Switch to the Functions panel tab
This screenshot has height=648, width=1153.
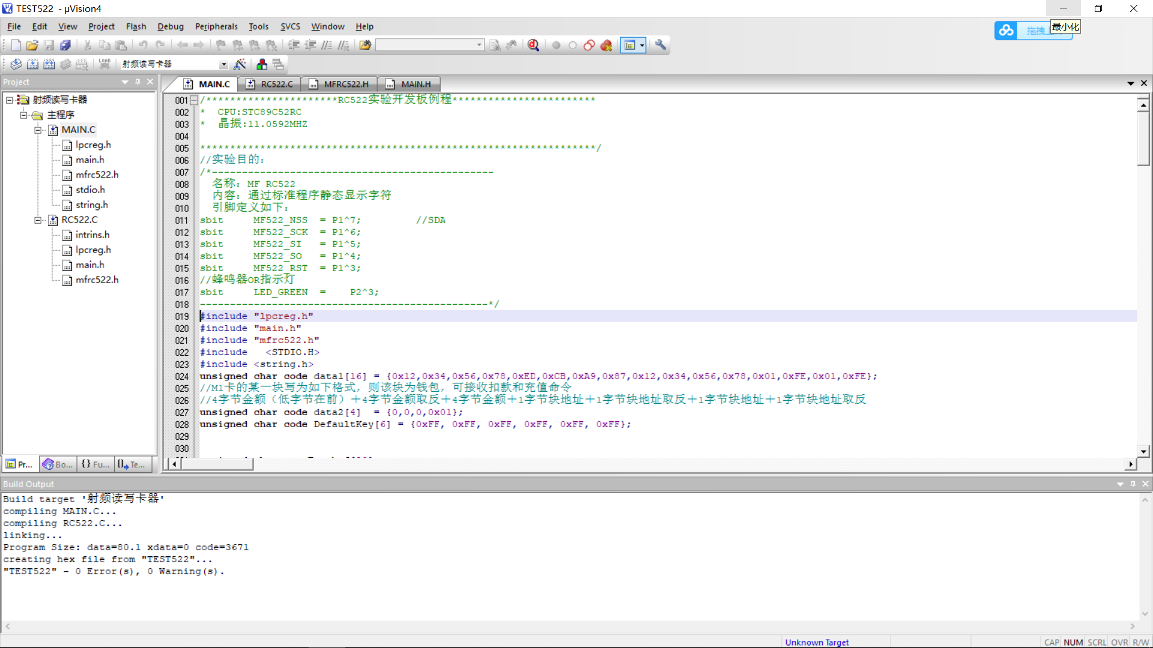[95, 464]
